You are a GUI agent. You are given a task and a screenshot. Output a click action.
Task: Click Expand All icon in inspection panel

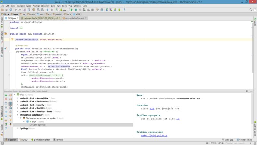pos(6,103)
